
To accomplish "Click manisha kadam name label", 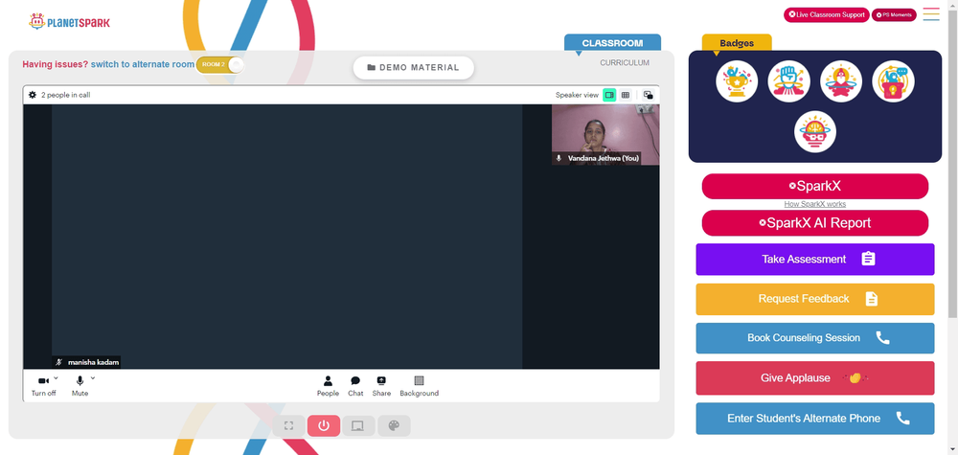I will click(86, 362).
